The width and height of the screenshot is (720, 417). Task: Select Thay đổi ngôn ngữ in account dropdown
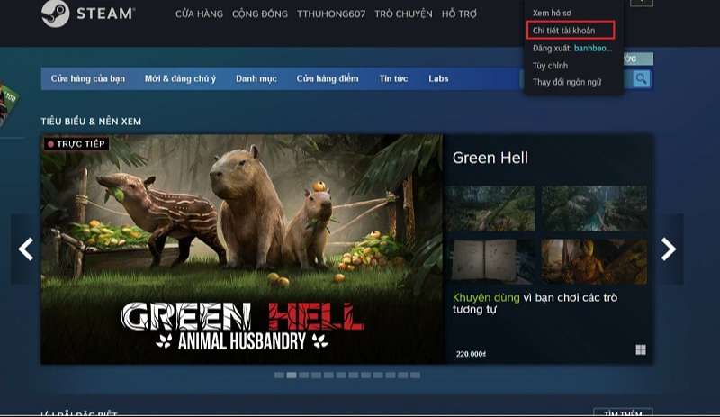point(567,82)
